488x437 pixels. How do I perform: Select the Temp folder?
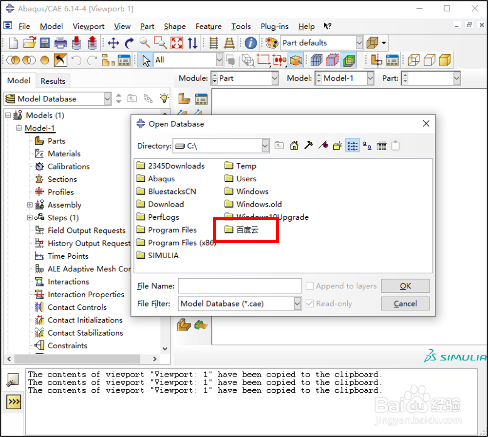pos(240,166)
